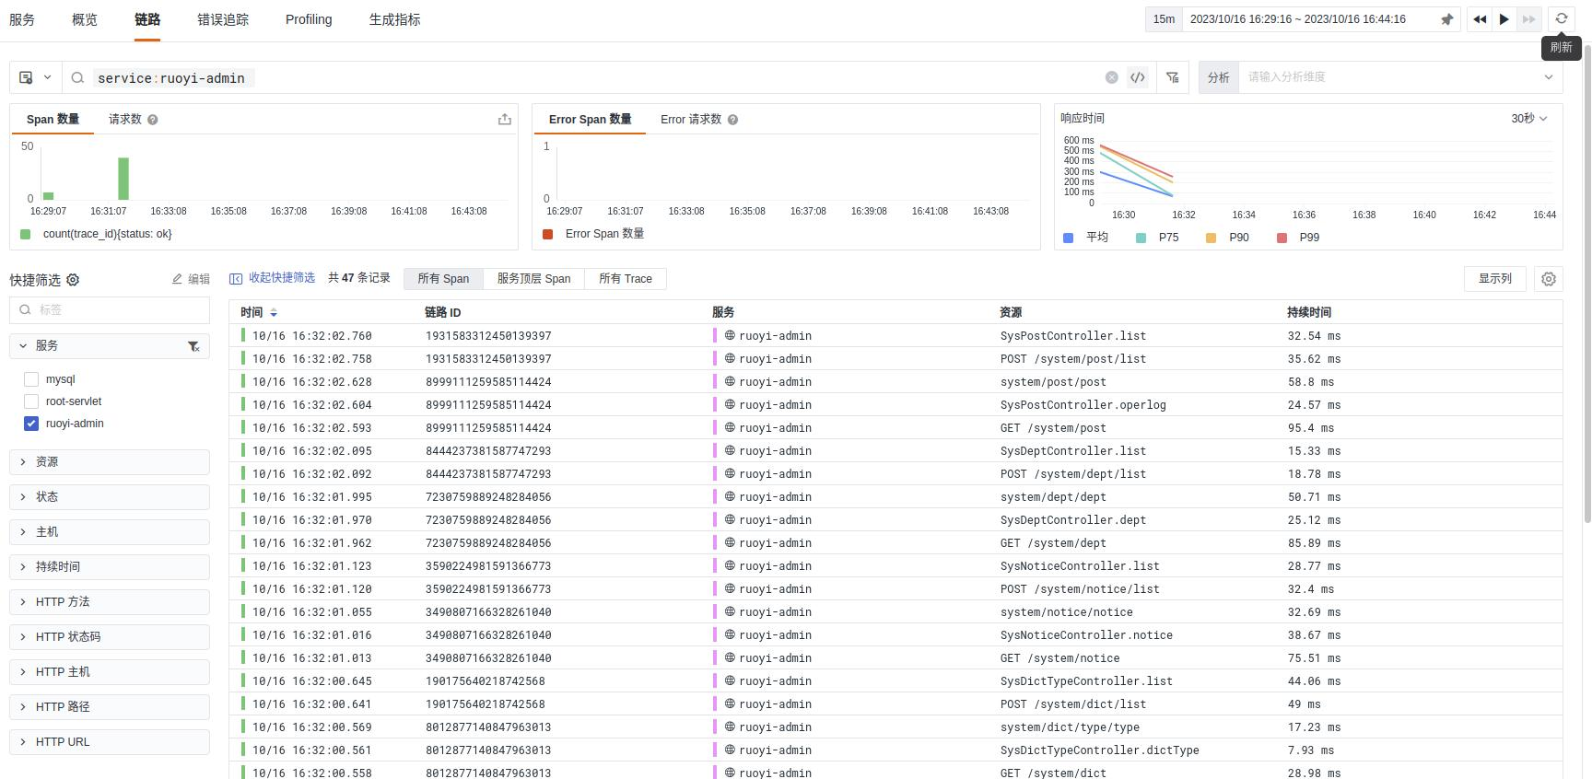Clear the 服务 filter funnel icon
The image size is (1592, 779).
click(x=193, y=346)
